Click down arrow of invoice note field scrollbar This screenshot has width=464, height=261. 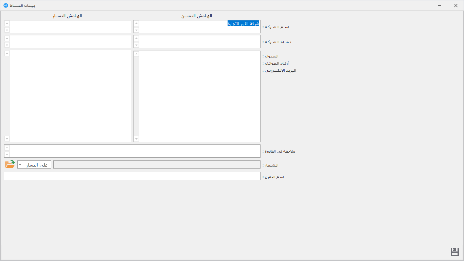(7, 154)
